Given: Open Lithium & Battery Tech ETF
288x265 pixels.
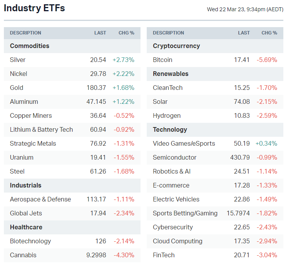Looking at the screenshot, I should pos(42,129).
